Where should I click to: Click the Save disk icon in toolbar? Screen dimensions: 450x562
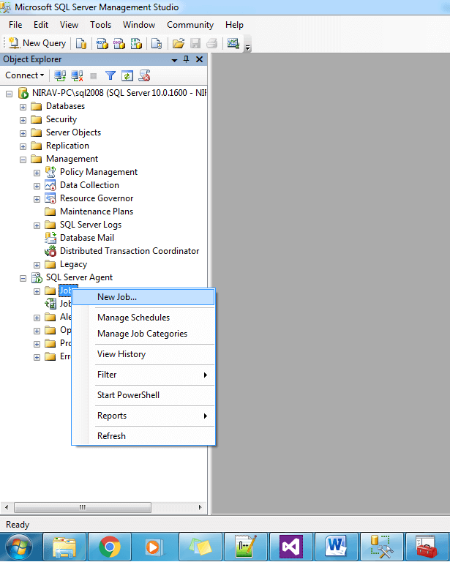tap(195, 43)
